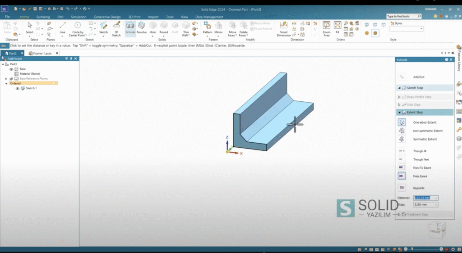Close the Extrude panel
462x253 pixels.
point(451,60)
